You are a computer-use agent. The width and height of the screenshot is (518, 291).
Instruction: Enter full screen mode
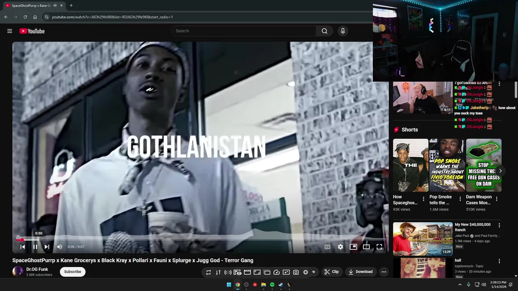(x=379, y=247)
